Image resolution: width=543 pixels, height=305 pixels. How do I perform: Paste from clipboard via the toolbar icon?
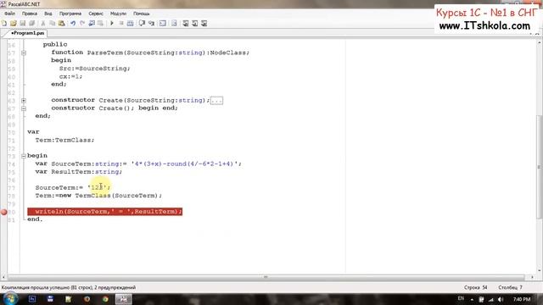tap(61, 23)
